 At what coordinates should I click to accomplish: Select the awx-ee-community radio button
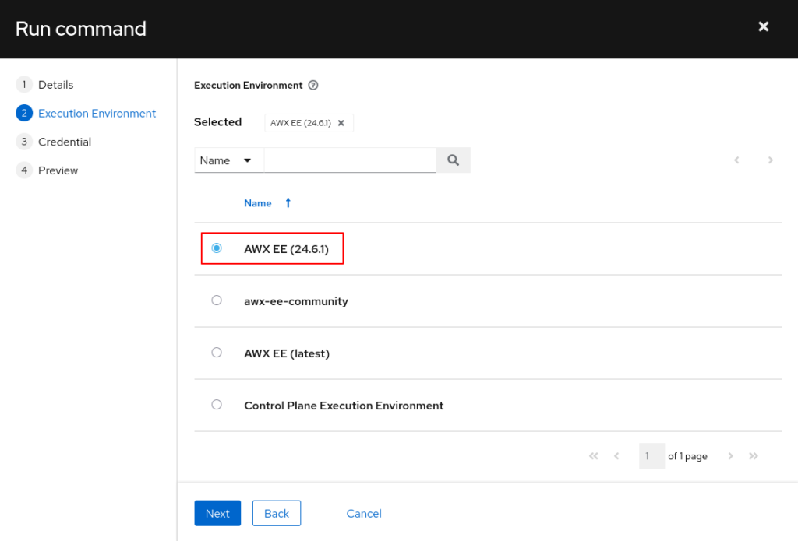pos(217,300)
